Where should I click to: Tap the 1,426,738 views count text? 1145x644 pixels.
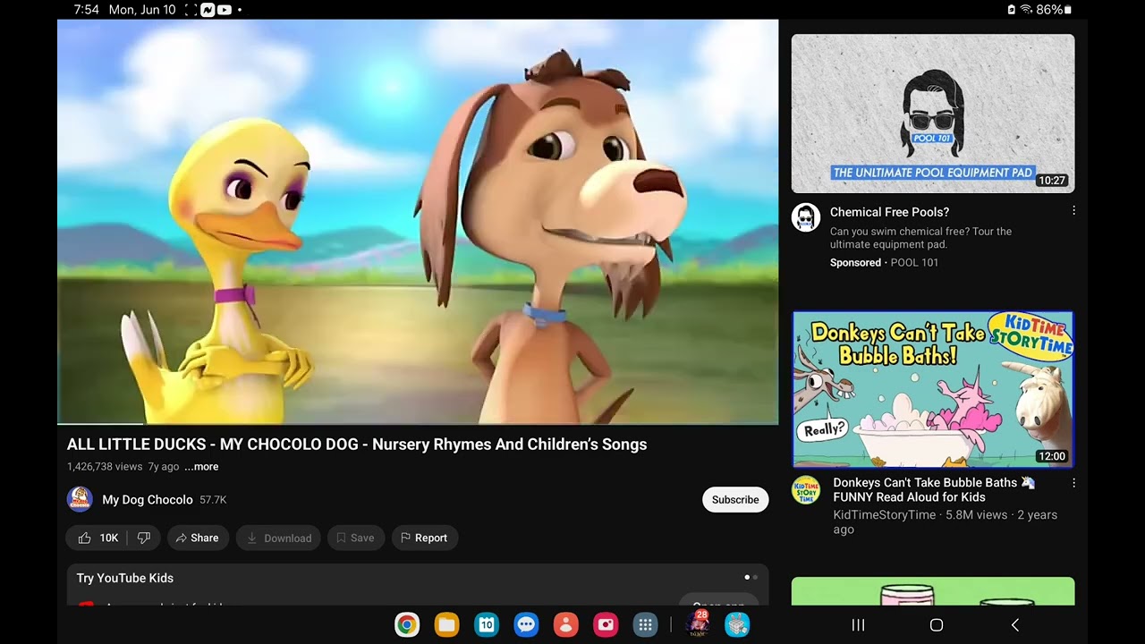[x=105, y=467]
